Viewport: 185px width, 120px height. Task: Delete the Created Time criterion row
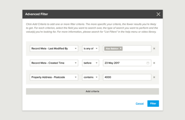click(x=154, y=63)
